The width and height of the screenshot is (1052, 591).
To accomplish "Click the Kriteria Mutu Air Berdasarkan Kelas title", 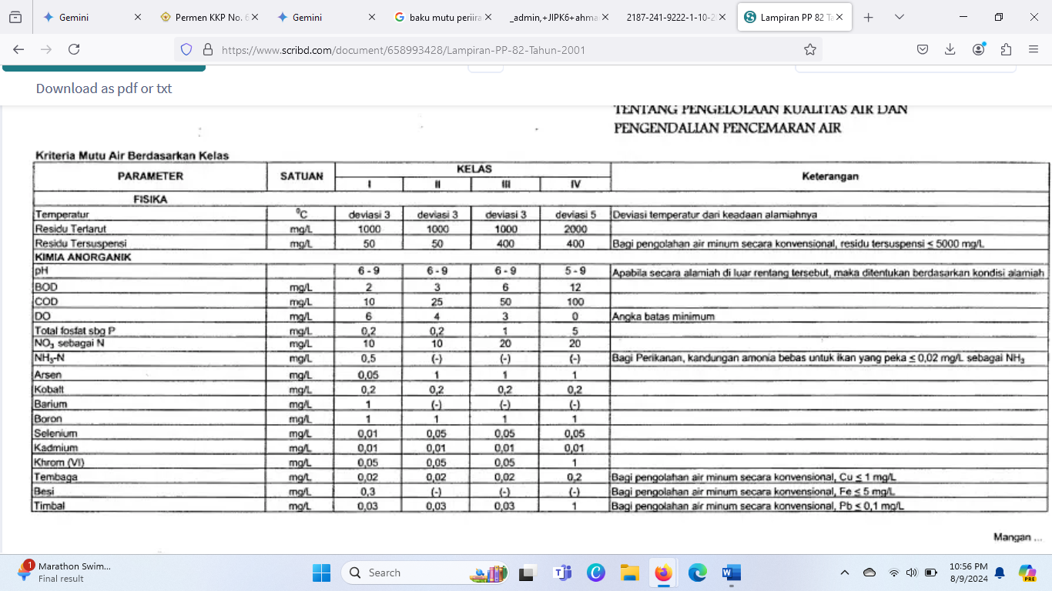I will 132,155.
